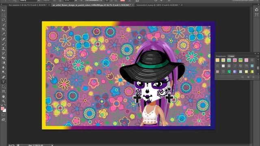Click the Styles panel scrollbar thumb

(258, 68)
